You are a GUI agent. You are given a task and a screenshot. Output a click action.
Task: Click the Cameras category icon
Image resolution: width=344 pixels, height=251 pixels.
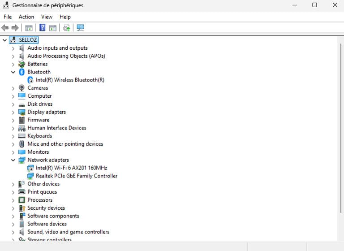tap(22, 88)
